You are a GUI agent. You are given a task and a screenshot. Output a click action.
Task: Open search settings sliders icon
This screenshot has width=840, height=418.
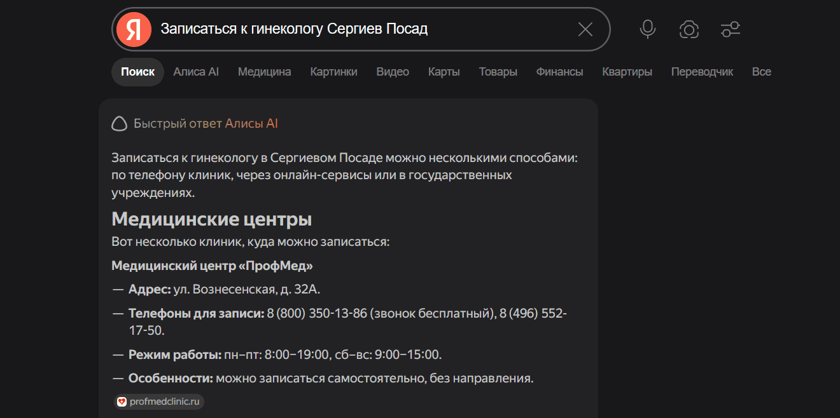730,29
